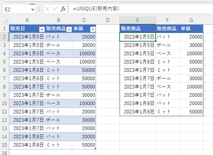The image size is (213, 155).
Task: Click the Name Box showing E2
Action: click(x=19, y=9)
